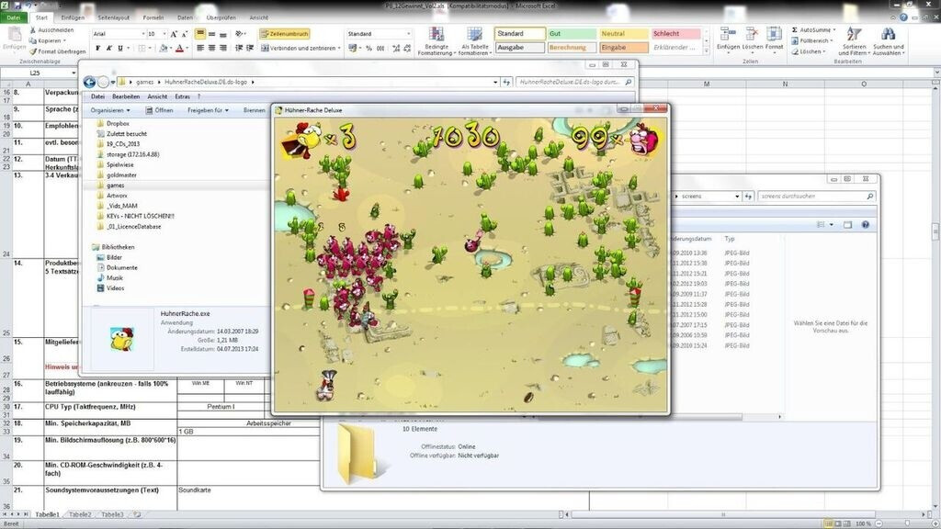Open the Standard number format dropdown
This screenshot has height=529, width=941.
(409, 34)
